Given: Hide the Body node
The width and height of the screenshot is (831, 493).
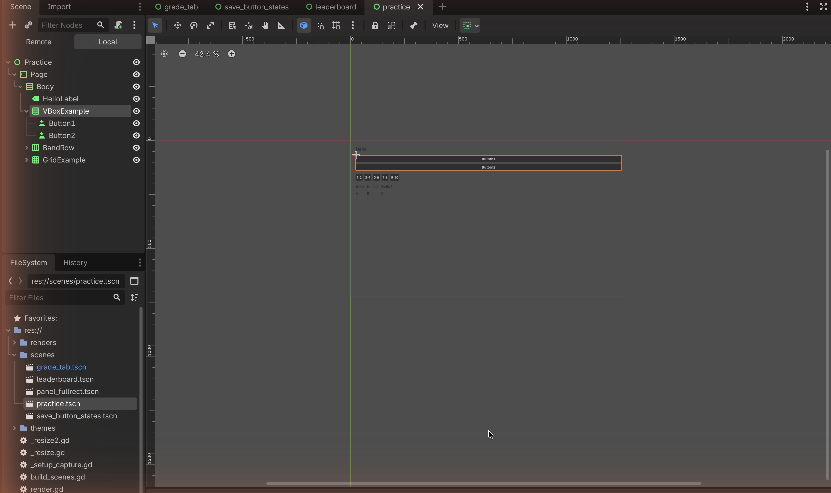Looking at the screenshot, I should (x=136, y=87).
